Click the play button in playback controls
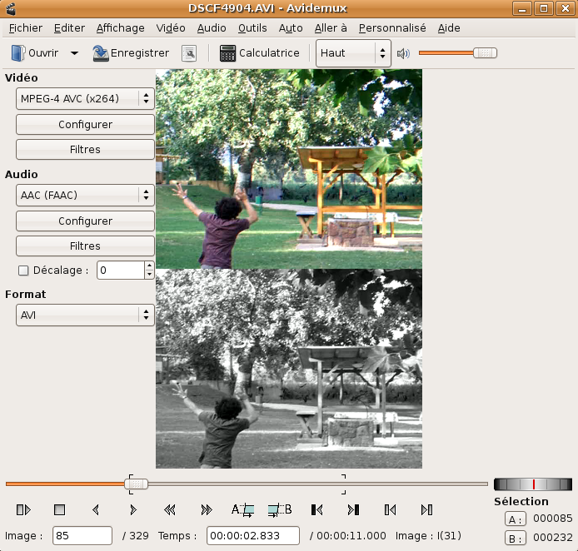The image size is (578, 551). (23, 509)
